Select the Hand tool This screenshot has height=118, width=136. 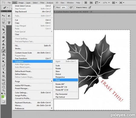(x=3, y=87)
